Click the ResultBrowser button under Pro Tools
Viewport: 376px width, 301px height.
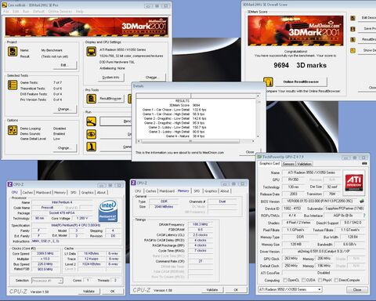click(110, 99)
